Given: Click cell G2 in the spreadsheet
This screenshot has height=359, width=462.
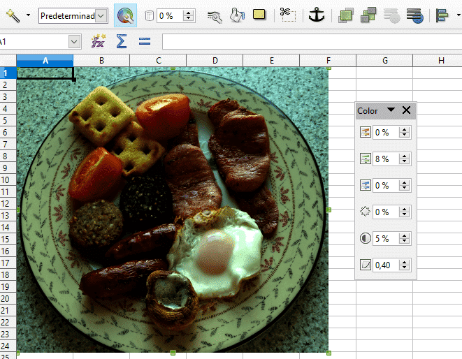Looking at the screenshot, I should 384,85.
